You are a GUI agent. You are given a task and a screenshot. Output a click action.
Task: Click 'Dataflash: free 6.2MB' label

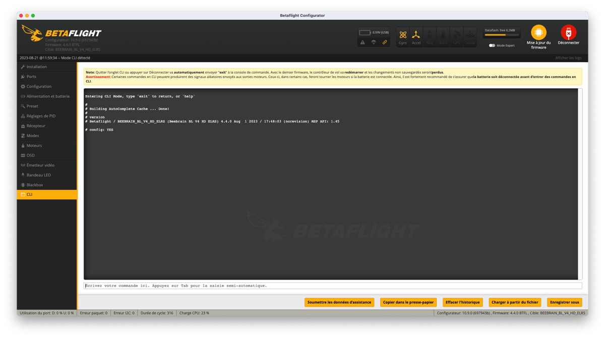[500, 30]
